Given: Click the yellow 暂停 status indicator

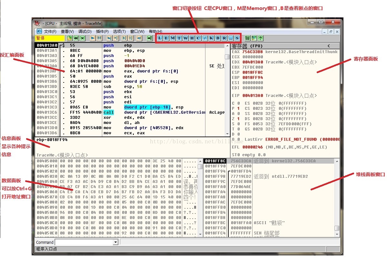Looking at the screenshot, I should tap(50, 38).
